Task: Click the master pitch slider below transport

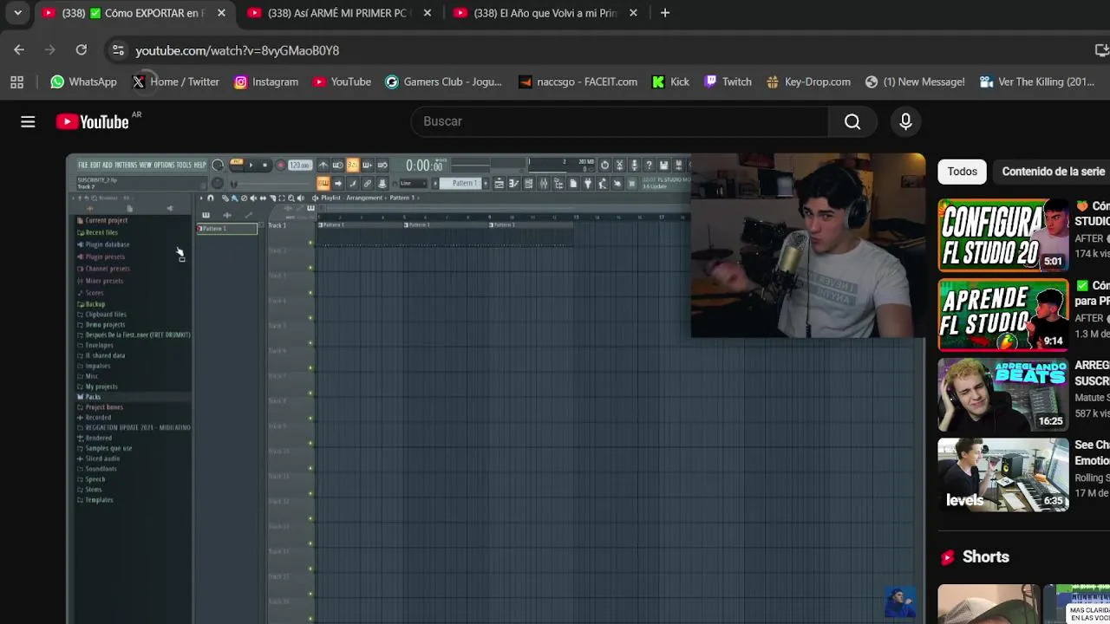Action: click(x=272, y=184)
